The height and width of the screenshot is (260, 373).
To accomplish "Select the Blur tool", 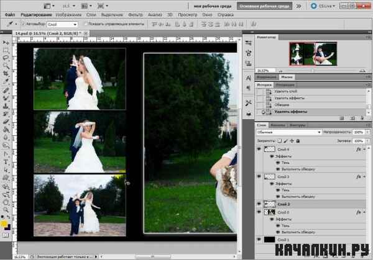I will [x=6, y=137].
